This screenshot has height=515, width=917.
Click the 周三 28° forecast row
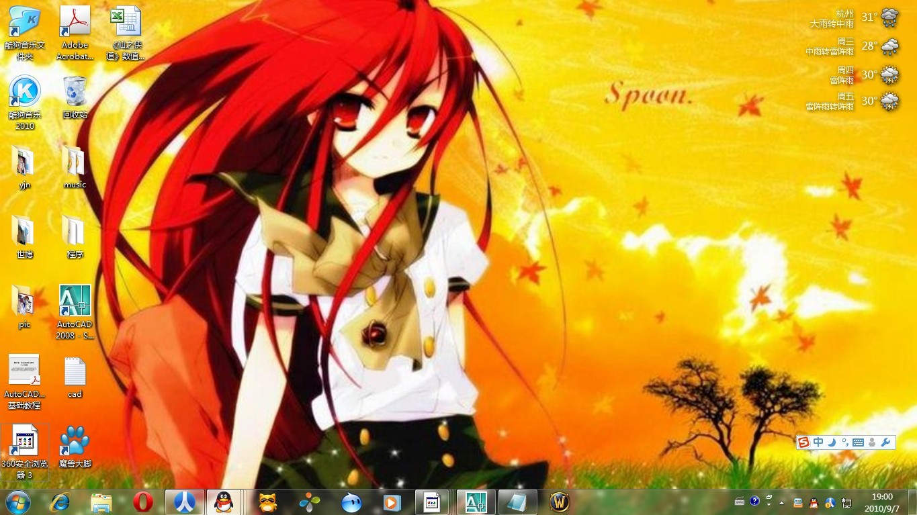(x=853, y=46)
